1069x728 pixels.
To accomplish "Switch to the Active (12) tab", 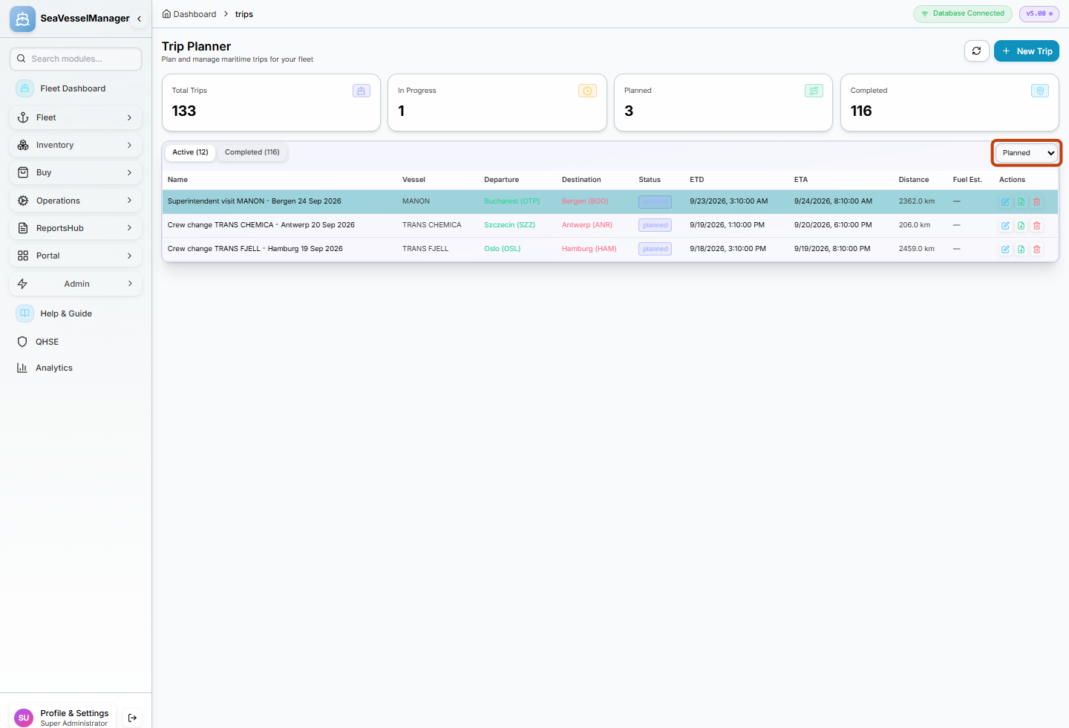I will [190, 152].
